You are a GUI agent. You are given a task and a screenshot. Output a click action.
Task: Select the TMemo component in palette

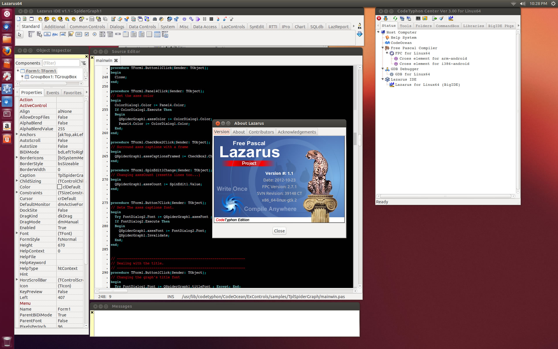pos(71,34)
